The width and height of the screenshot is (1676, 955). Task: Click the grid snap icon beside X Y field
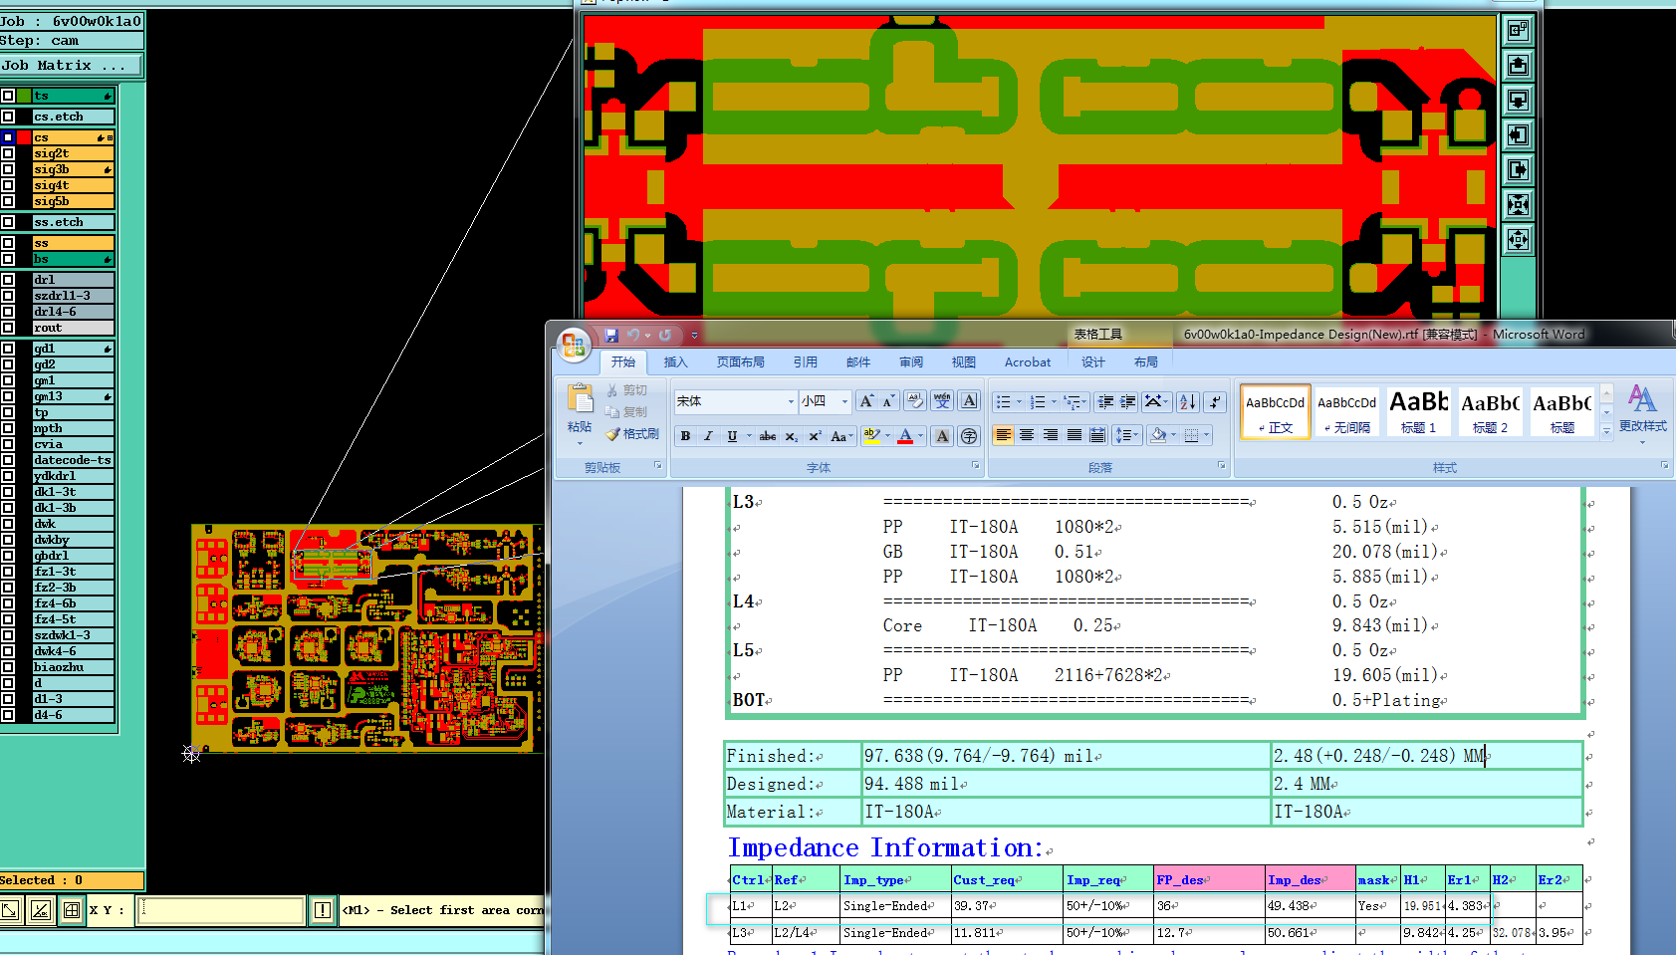(x=72, y=909)
